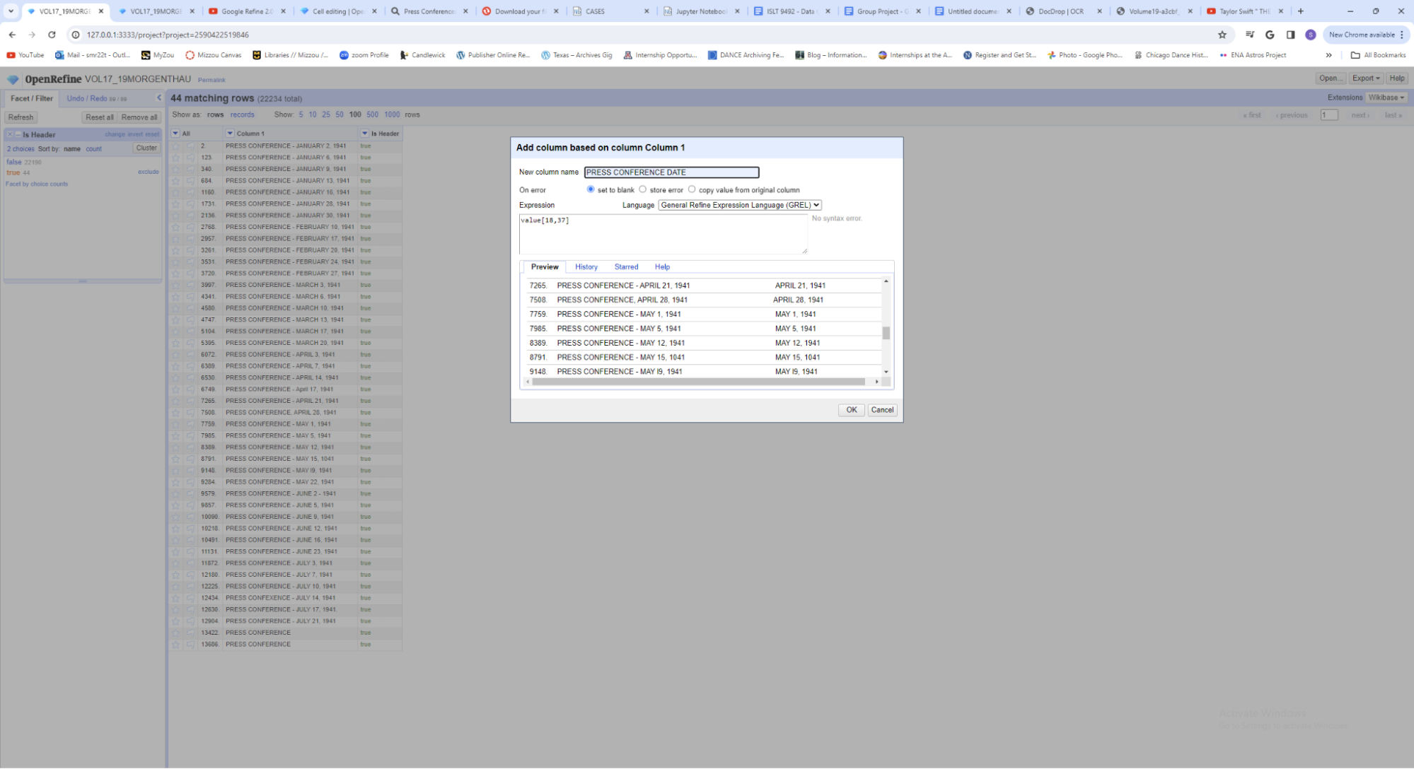Click the Open... project button

[x=1330, y=78]
